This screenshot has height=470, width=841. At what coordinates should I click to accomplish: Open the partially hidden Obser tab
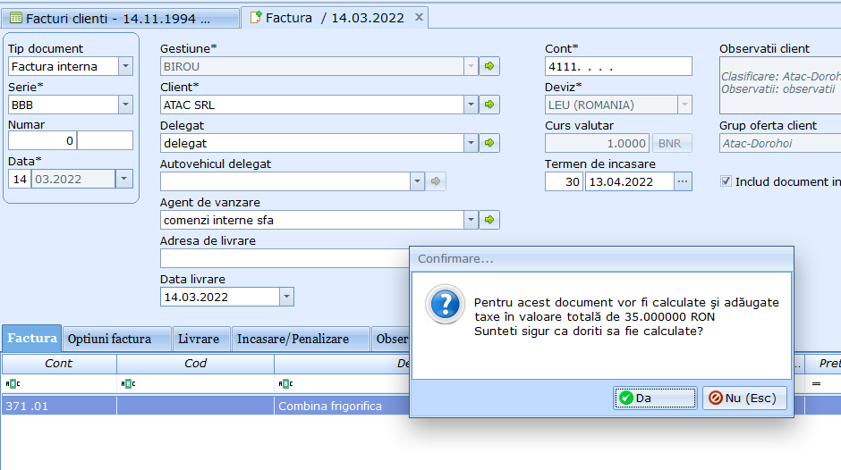point(390,340)
